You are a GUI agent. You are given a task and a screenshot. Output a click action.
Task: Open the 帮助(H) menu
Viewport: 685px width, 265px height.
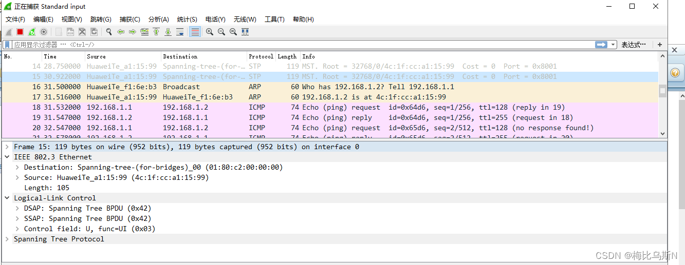(303, 19)
